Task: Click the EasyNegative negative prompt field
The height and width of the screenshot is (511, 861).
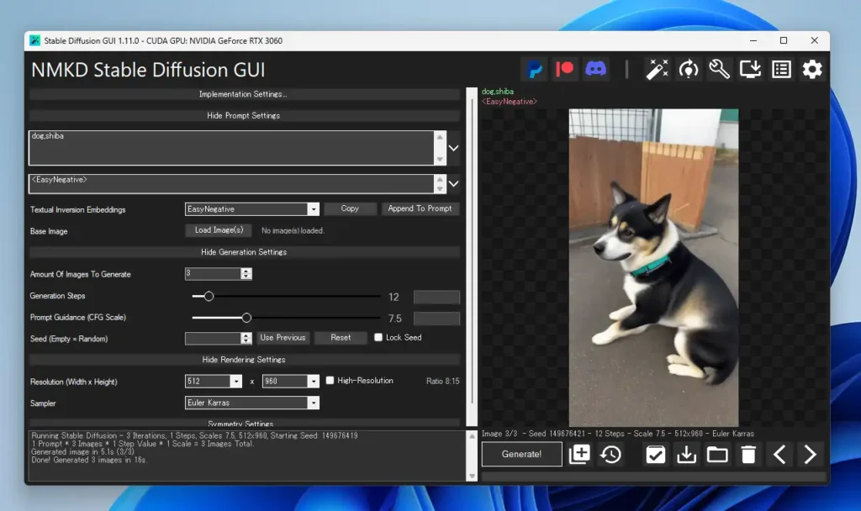Action: 232,184
